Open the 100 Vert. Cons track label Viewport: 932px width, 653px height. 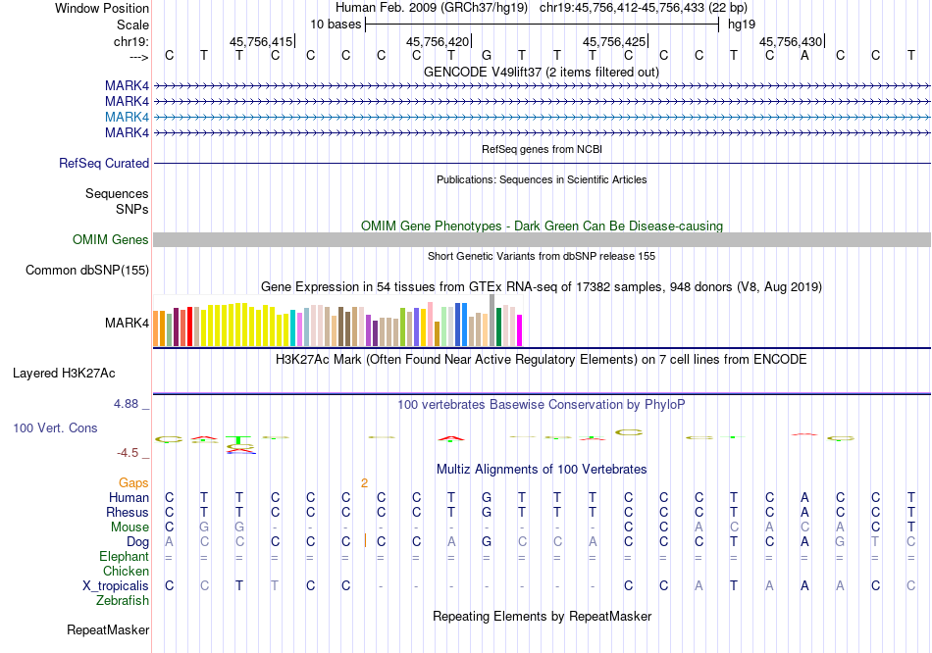point(55,427)
